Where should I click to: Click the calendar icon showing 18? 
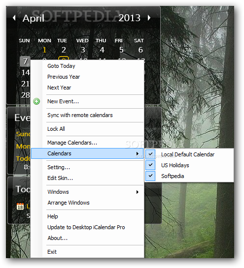coord(20,207)
